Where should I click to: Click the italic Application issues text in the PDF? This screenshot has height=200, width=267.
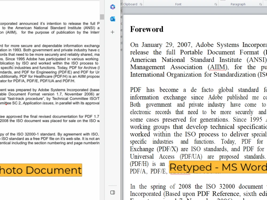pos(38,103)
